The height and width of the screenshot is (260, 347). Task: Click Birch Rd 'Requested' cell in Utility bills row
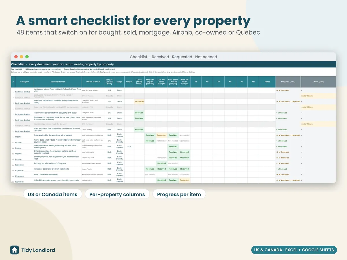click(x=184, y=180)
